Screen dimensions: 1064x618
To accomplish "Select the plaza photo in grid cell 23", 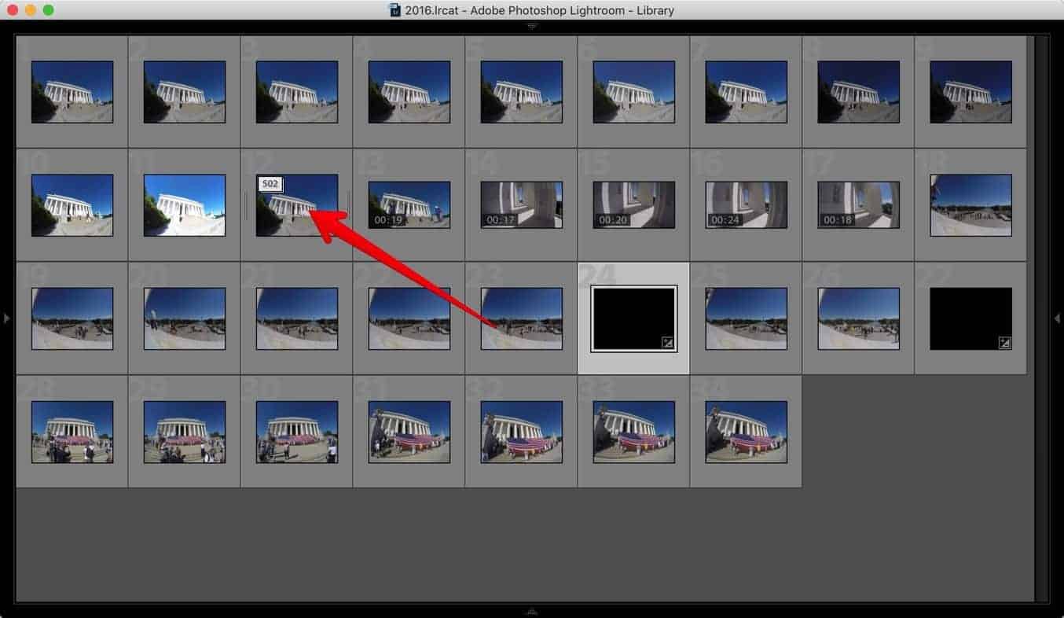I will coord(522,318).
